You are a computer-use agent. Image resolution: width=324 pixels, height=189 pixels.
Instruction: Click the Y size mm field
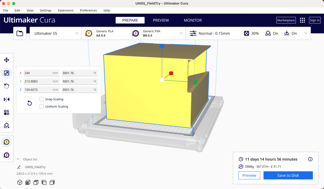41,81
